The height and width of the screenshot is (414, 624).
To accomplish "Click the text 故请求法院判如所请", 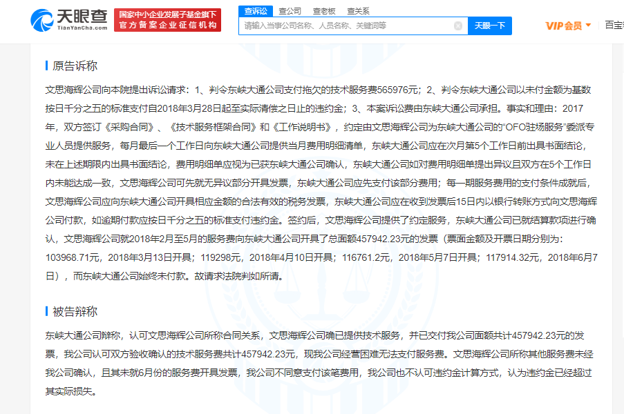I will (236, 276).
